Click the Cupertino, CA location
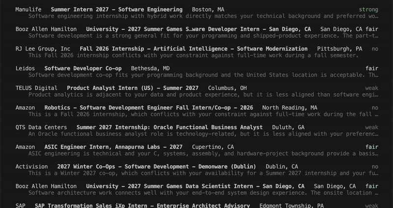This screenshot has width=393, height=208. point(213,147)
